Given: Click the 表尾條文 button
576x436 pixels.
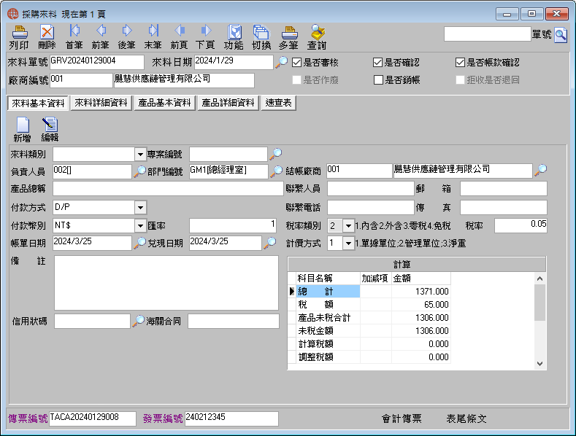Looking at the screenshot, I should coord(466,419).
